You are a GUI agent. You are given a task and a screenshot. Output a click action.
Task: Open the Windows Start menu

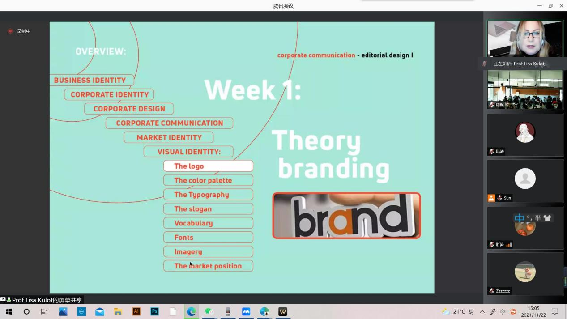[x=9, y=311]
